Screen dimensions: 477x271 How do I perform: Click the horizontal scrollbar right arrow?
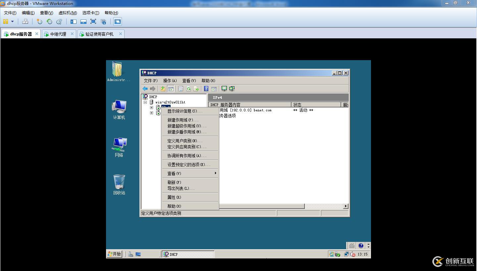346,206
